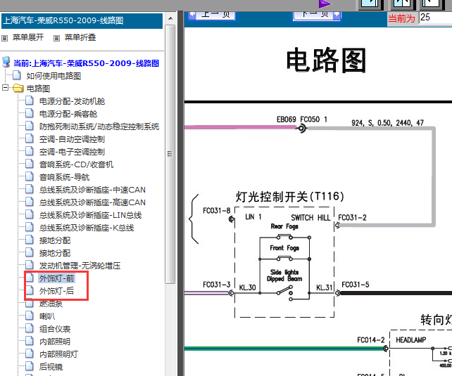The image size is (452, 376).
Task: Select 外饰灯-前 in the tree
Action: [57, 278]
